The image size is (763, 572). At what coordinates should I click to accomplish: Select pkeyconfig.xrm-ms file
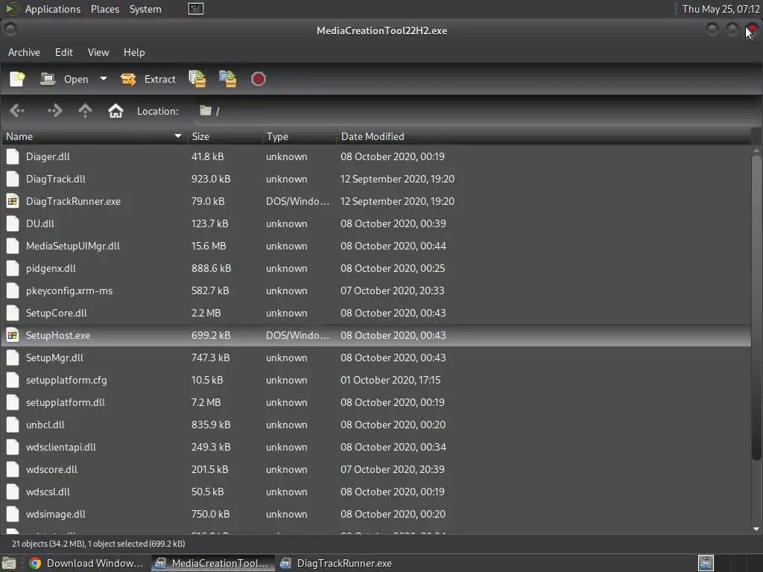point(376,291)
